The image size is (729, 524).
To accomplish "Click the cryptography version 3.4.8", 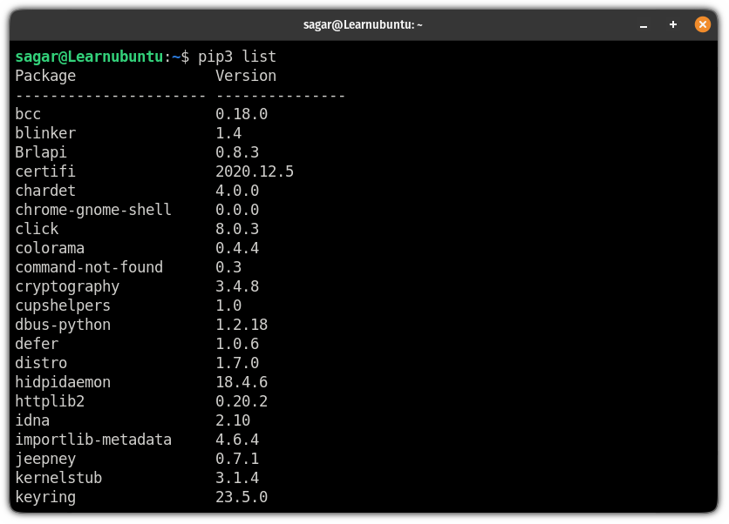I will point(237,286).
